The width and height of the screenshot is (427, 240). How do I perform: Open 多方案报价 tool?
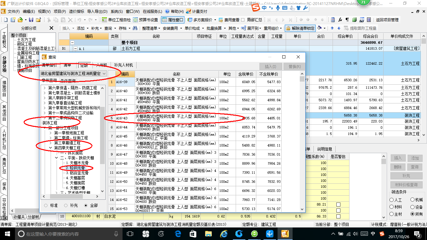coord(202,20)
